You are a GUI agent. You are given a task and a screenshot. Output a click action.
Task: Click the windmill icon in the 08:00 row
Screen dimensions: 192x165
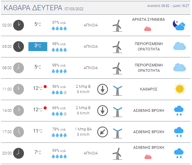click(117, 68)
